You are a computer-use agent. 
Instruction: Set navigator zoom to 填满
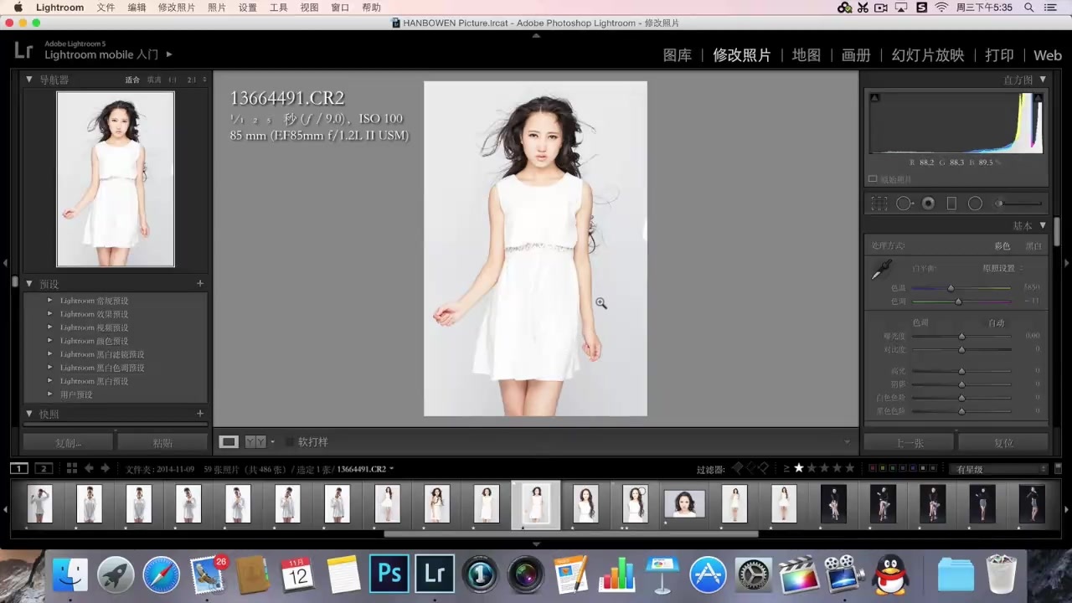click(154, 80)
